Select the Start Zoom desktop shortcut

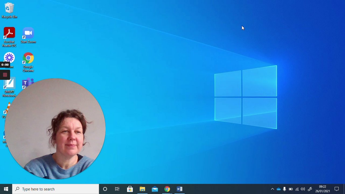click(28, 35)
